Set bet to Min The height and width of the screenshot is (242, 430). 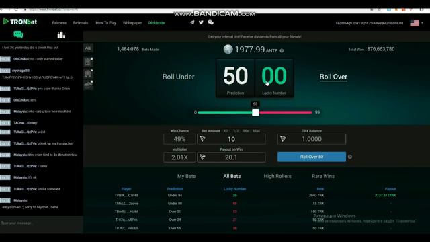[x=247, y=131]
